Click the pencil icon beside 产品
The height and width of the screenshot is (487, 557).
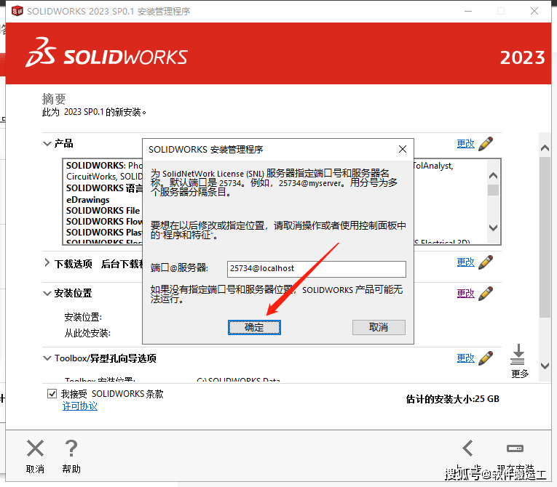(x=486, y=144)
